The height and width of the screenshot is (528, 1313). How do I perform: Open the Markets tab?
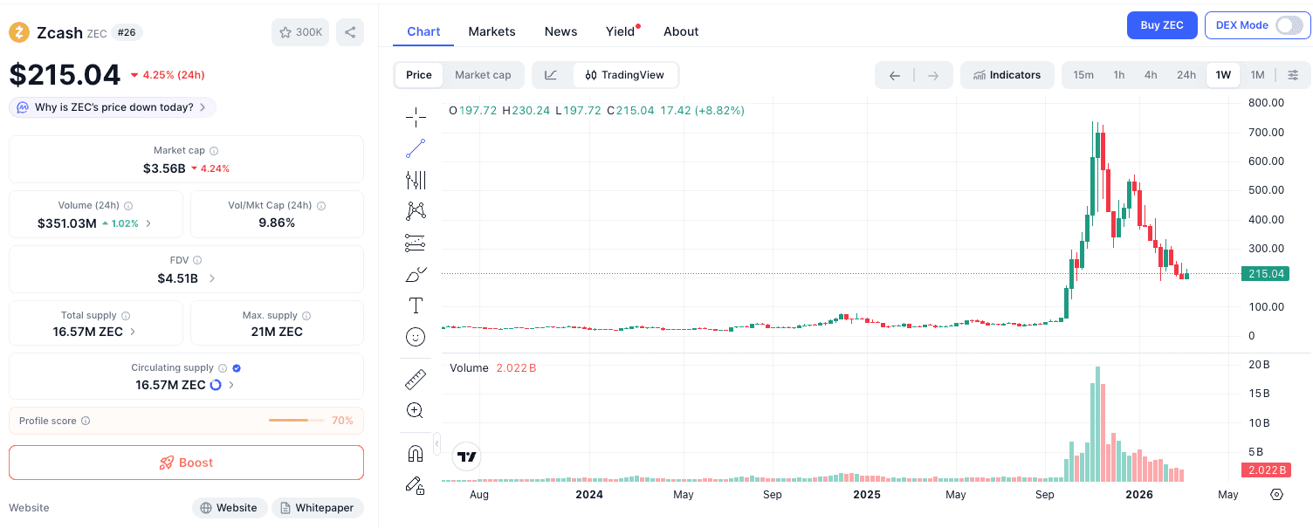[x=492, y=31]
